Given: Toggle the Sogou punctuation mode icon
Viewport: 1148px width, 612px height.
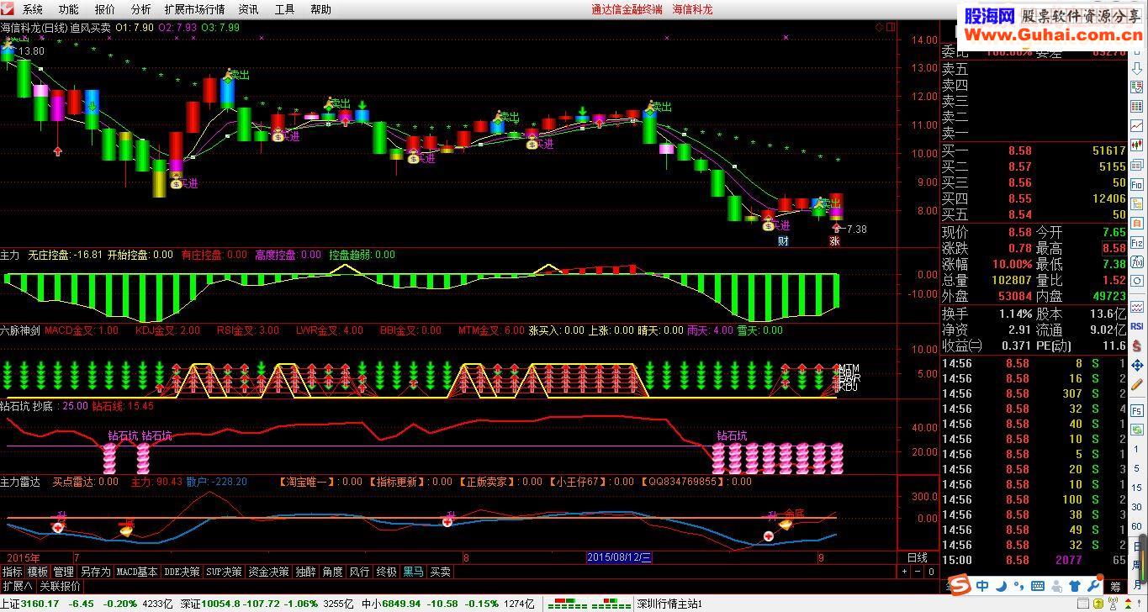Looking at the screenshot, I should 1019,586.
